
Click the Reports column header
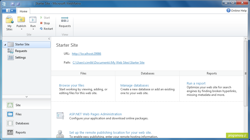212,73
